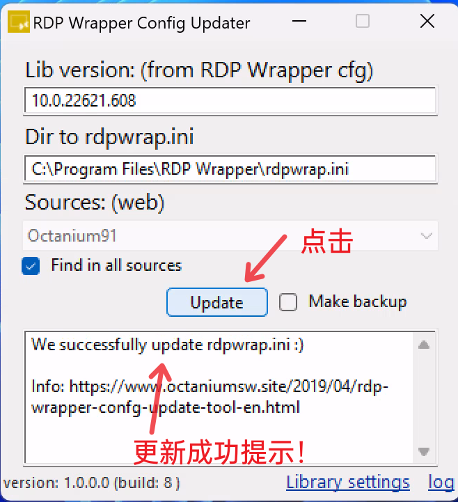Open the Sources dropdown showing Octanium91
Image resolution: width=458 pixels, height=502 pixels.
coord(230,235)
